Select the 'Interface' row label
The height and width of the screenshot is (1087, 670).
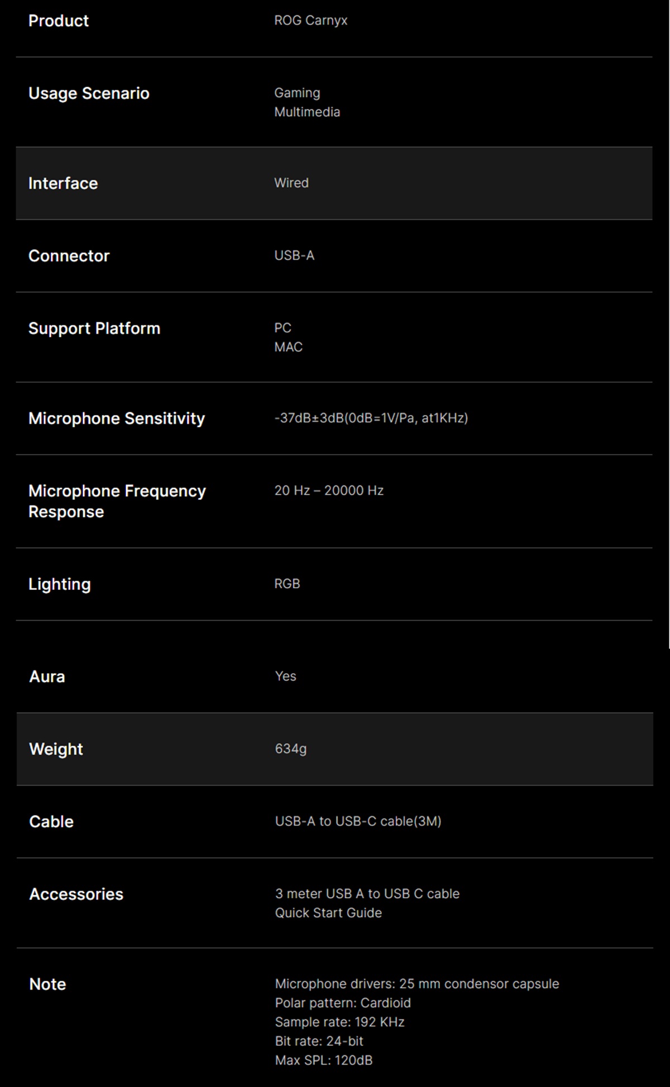point(63,183)
